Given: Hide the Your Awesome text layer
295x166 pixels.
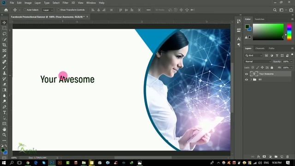Looking at the screenshot, I should [x=247, y=74].
